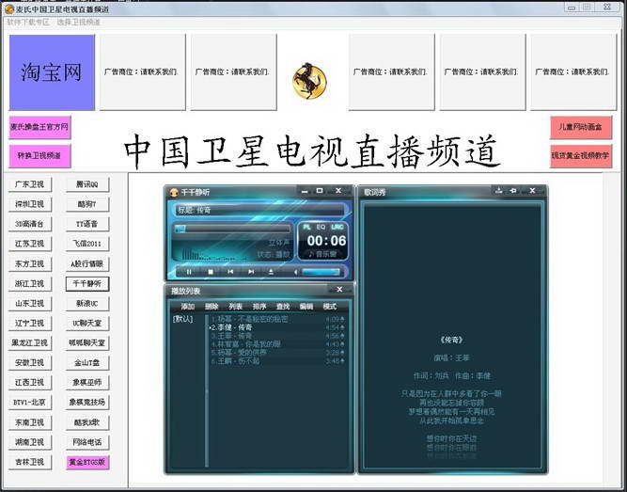Skip to the previous track
Image resolution: width=627 pixels, height=492 pixels.
230,272
